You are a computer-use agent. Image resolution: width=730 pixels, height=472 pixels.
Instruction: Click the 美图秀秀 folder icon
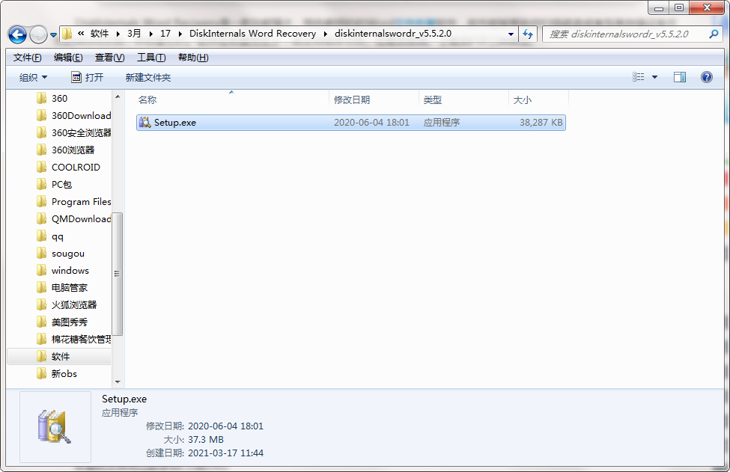point(41,322)
